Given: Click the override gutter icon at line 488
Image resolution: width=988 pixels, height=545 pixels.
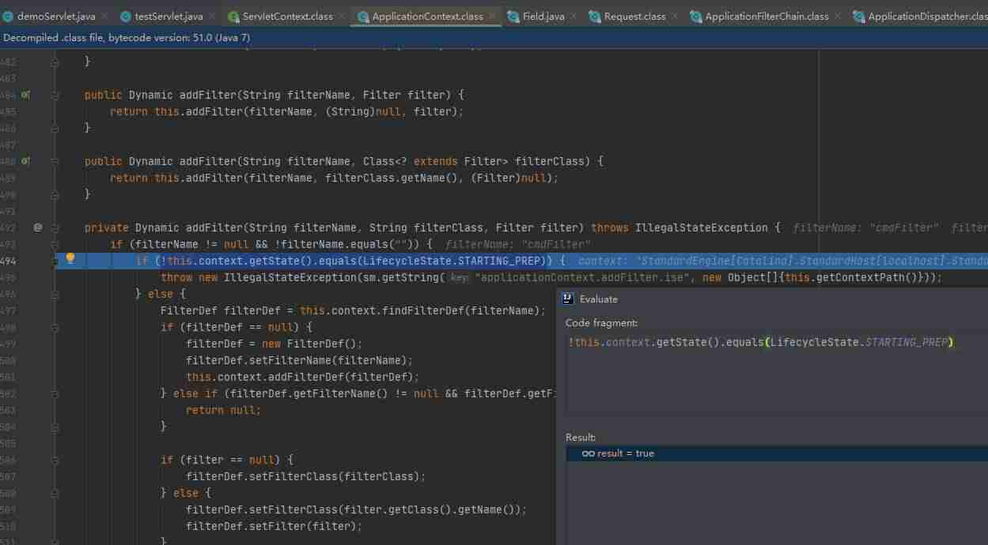Looking at the screenshot, I should (x=26, y=161).
